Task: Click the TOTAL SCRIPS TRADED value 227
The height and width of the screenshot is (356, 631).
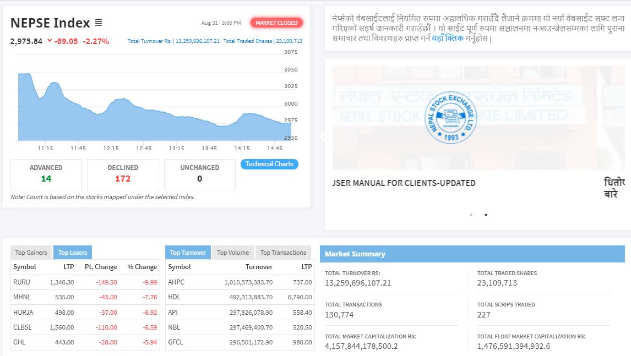Action: (x=484, y=315)
